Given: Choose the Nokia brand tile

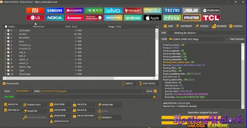Looking at the screenshot, I should click(x=55, y=18).
